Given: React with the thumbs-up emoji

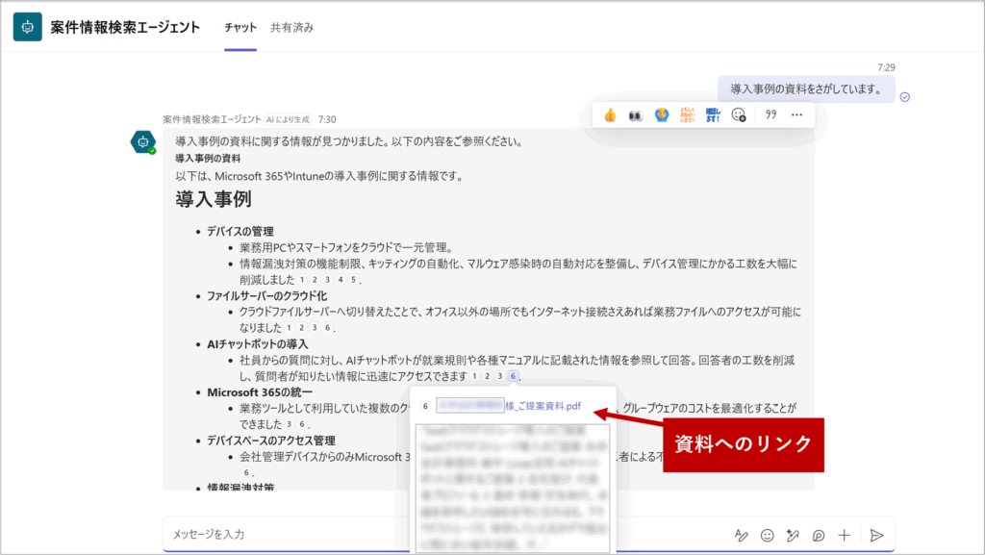Looking at the screenshot, I should click(610, 114).
